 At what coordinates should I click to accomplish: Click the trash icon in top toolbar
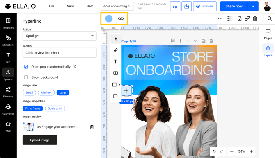pos(255,18)
